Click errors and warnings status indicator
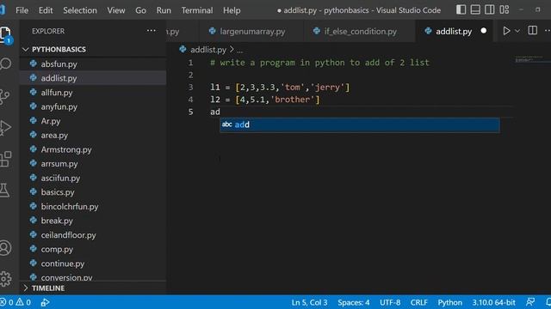551x309 pixels. click(x=15, y=302)
